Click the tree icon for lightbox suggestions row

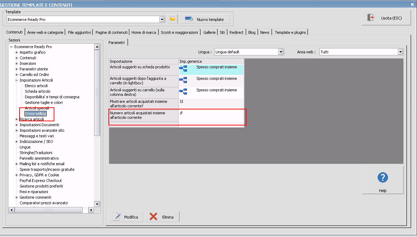(x=183, y=80)
